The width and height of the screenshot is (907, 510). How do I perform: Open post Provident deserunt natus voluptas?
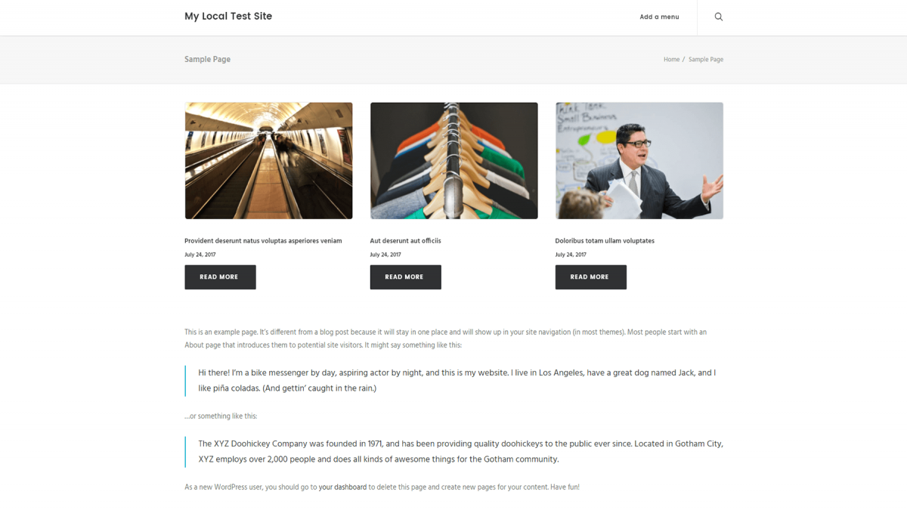(x=263, y=241)
